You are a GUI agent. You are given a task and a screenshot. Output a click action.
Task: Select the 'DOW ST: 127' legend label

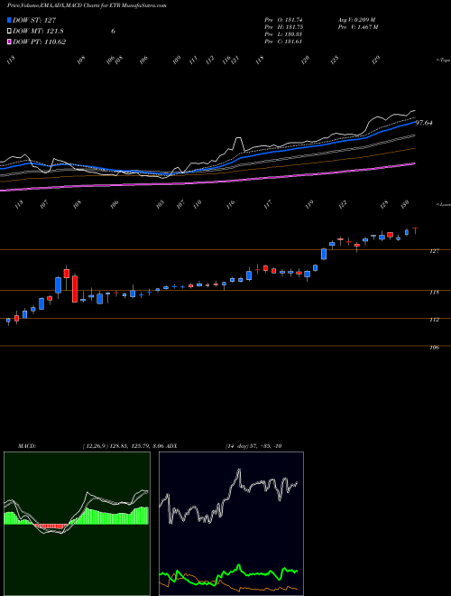click(34, 20)
